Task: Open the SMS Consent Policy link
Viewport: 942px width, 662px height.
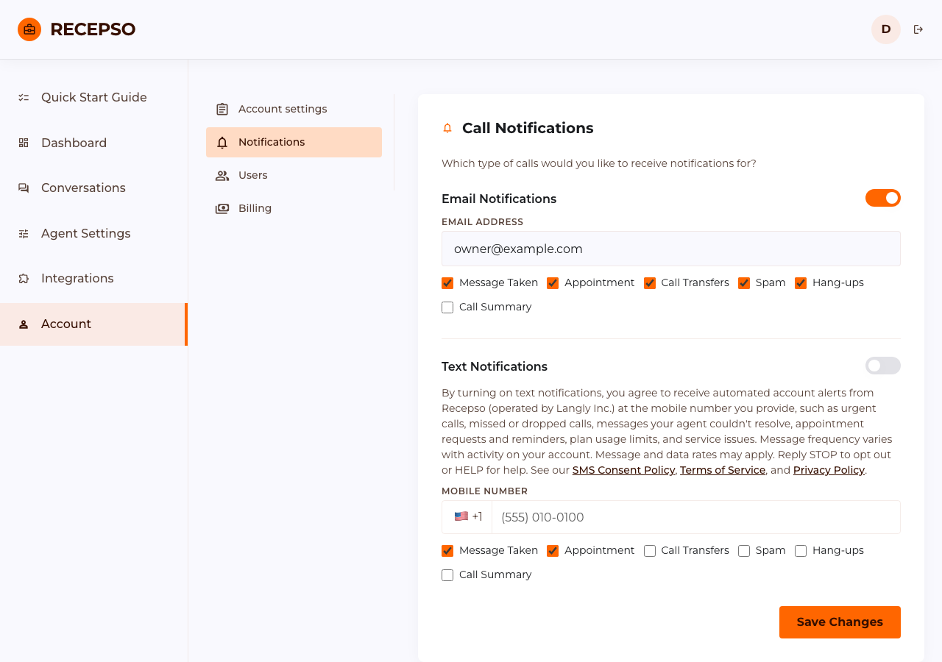Action: [x=623, y=470]
